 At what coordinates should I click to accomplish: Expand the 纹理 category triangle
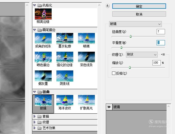[34, 122]
